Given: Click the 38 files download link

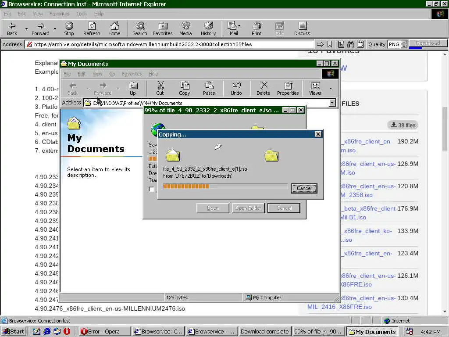Looking at the screenshot, I should 403,125.
